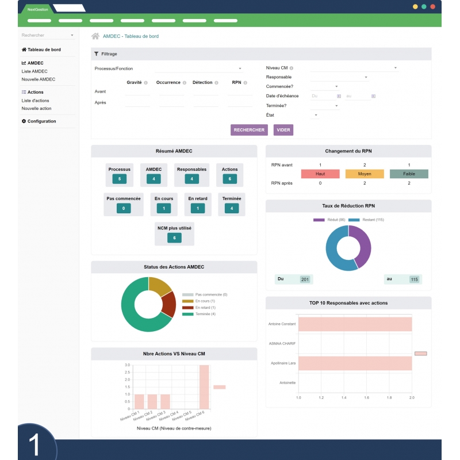Select Nouvelle action in the sidebar
The image size is (460, 460).
[36, 108]
